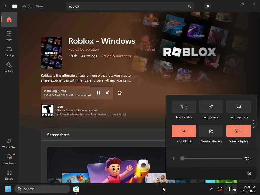Toggle Energy saver
This screenshot has height=195, width=260.
211,107
